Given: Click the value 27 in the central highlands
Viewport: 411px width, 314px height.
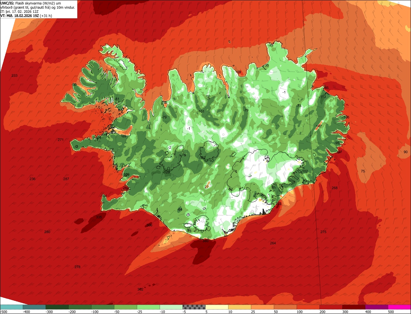Looking at the screenshot, I should click(206, 187).
